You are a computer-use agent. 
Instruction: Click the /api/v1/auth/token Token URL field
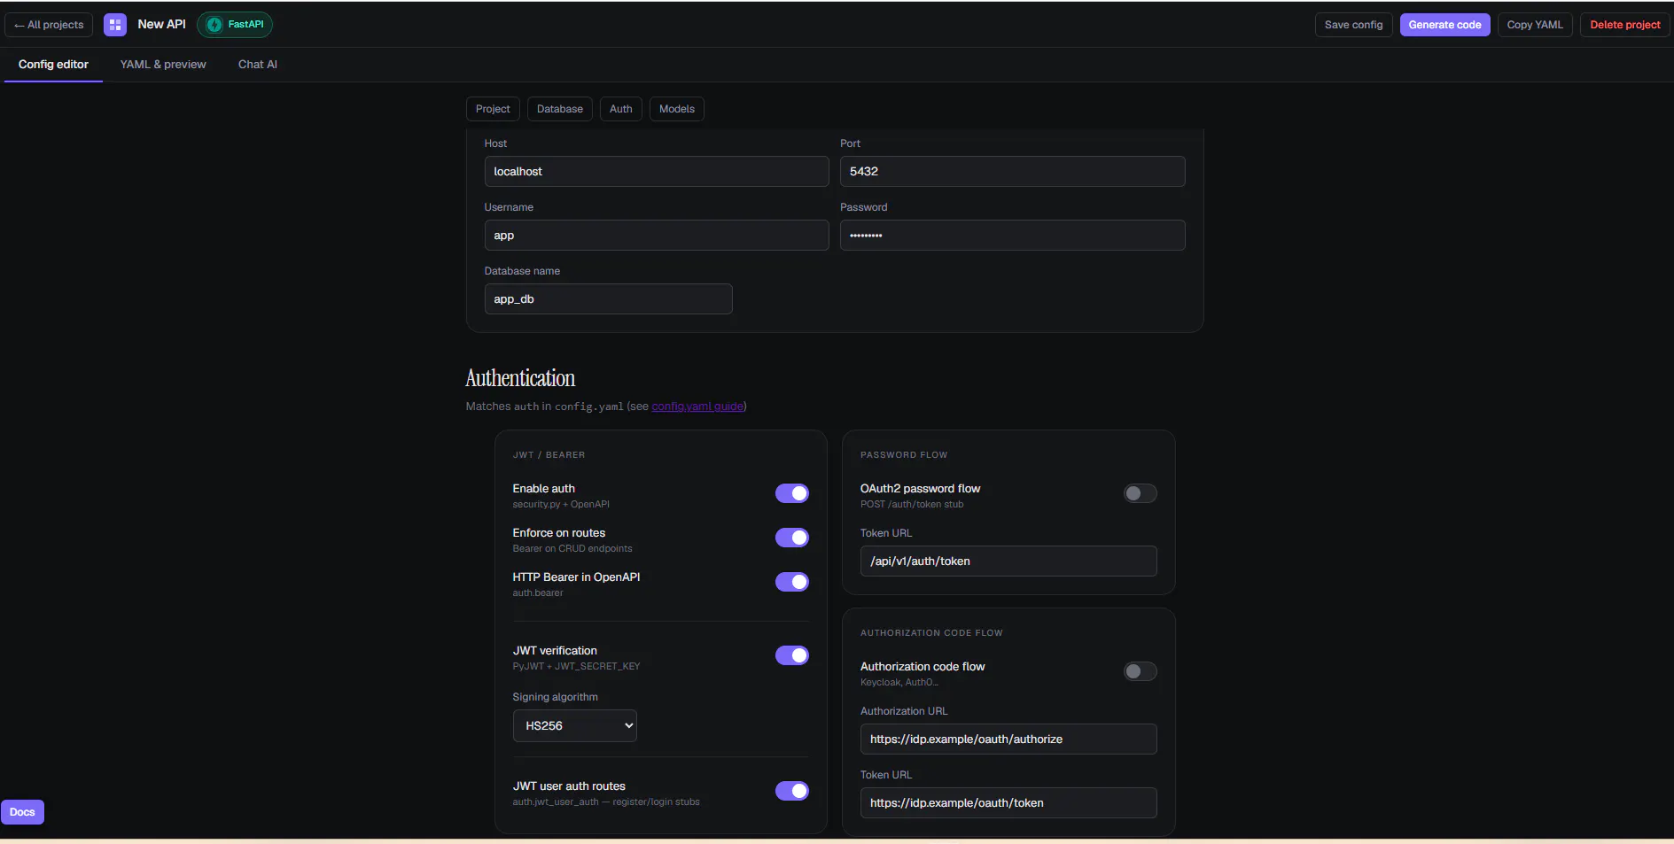(x=1008, y=561)
